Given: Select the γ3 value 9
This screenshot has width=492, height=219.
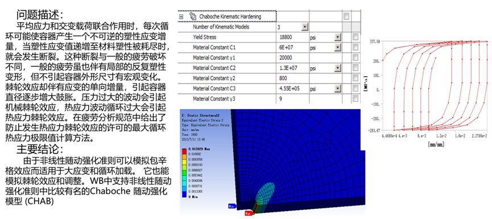Looking at the screenshot, I should 280,99.
